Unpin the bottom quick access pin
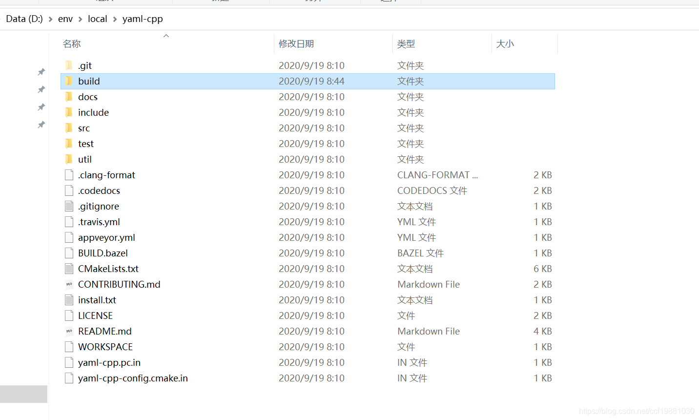The width and height of the screenshot is (699, 420). tap(41, 125)
